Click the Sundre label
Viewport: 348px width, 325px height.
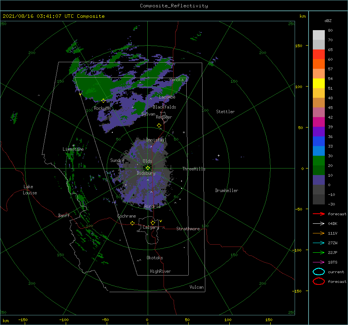[117, 160]
